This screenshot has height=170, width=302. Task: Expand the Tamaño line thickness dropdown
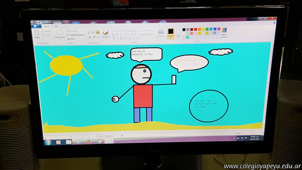[x=161, y=33]
